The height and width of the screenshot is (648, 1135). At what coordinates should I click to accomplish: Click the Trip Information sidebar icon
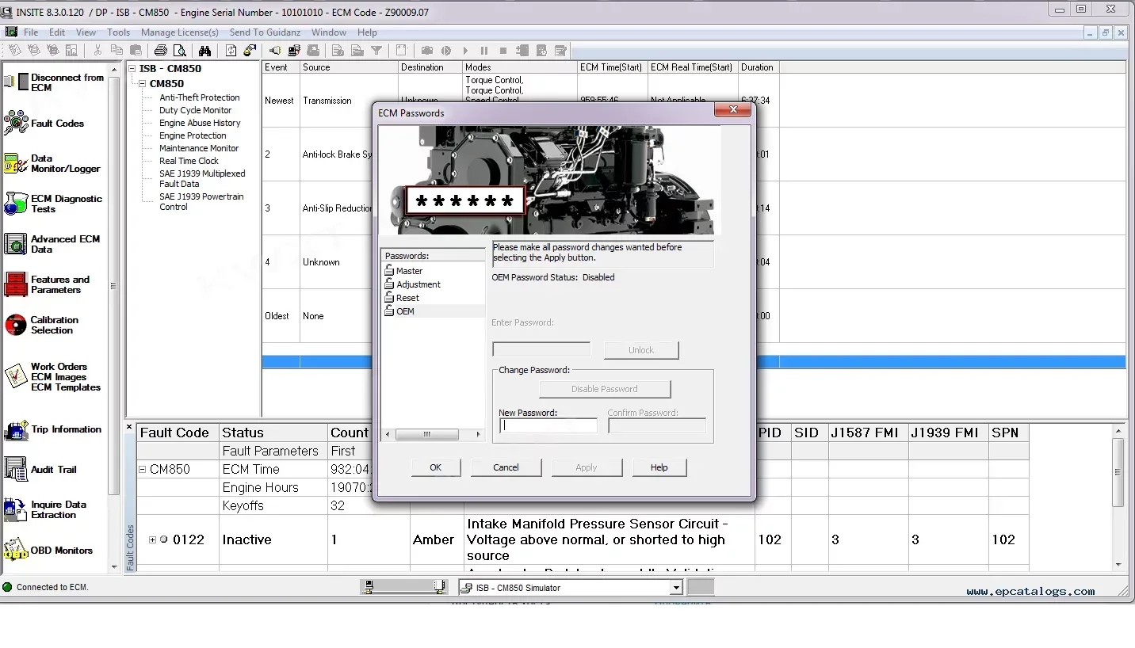16,430
